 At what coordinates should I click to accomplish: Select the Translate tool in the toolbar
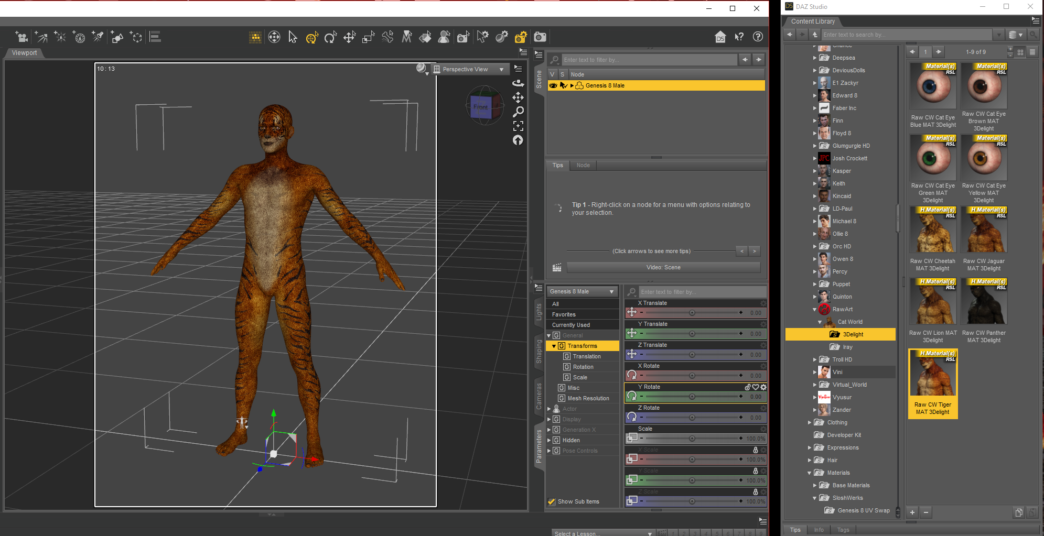tap(349, 37)
